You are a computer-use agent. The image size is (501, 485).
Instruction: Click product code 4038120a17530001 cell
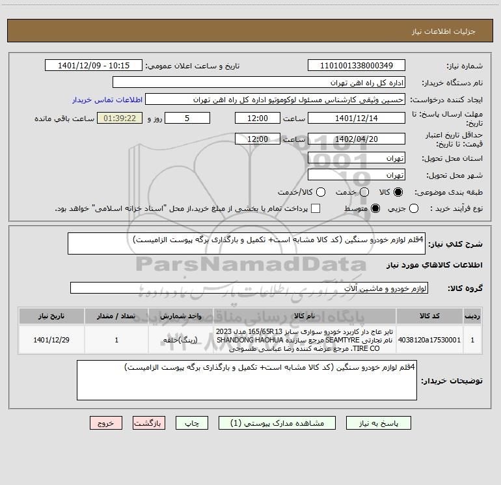[429, 340]
